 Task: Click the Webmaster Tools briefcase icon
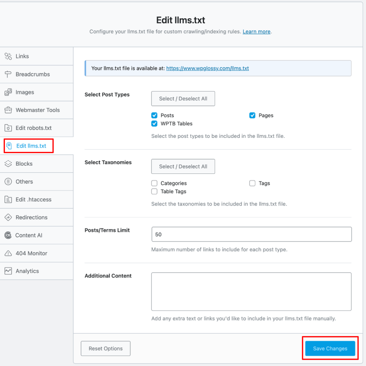pyautogui.click(x=8, y=110)
